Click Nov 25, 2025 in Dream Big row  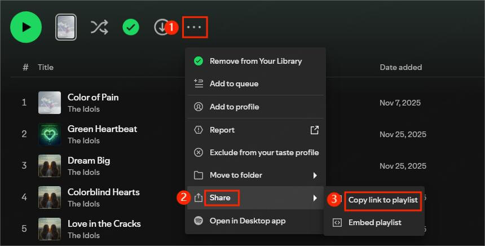403,166
